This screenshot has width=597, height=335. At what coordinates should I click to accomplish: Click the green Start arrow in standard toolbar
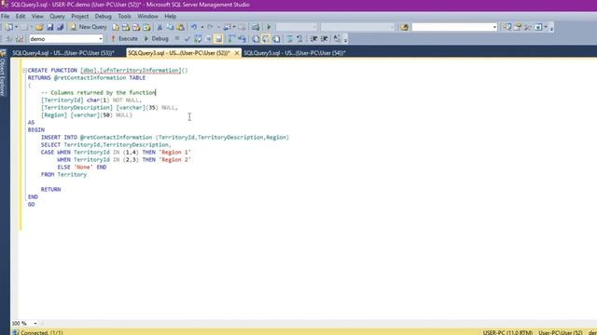(269, 27)
